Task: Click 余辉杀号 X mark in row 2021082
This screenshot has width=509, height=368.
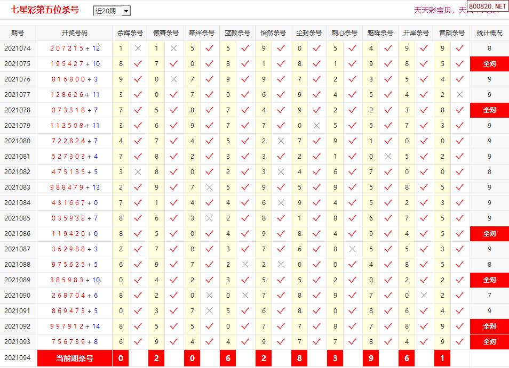Action: pos(138,171)
